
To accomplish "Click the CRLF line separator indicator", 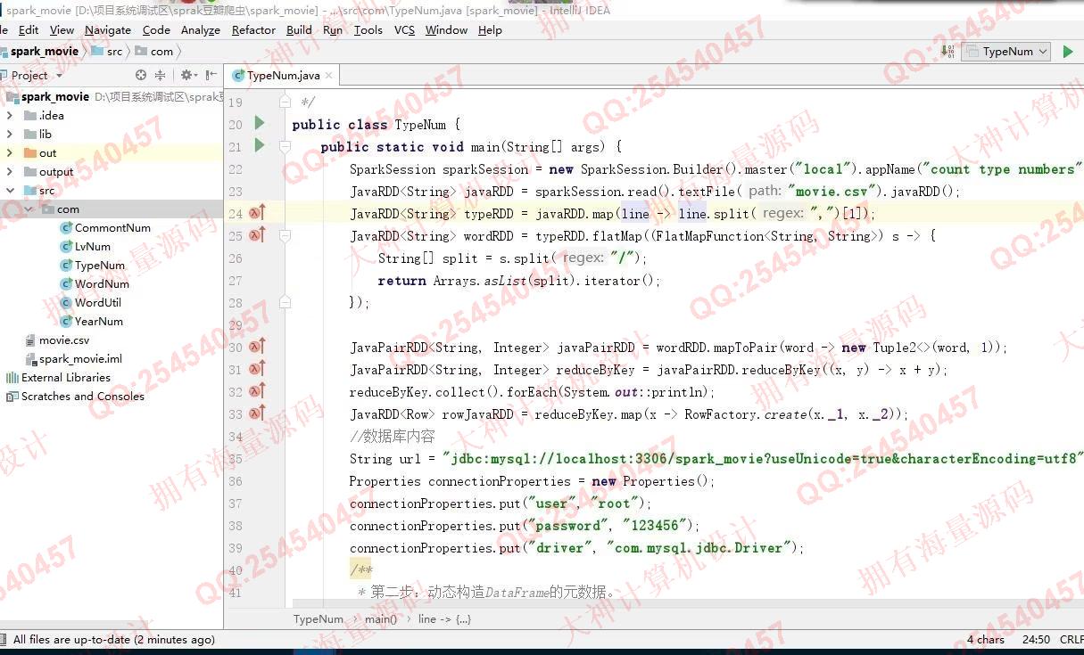I will click(1072, 639).
